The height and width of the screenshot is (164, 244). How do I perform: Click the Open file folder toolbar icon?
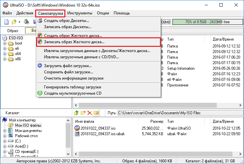(14, 22)
